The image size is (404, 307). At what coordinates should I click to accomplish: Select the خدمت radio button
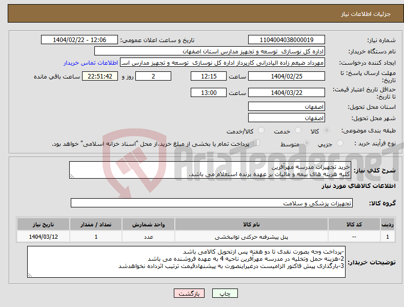(x=298, y=130)
